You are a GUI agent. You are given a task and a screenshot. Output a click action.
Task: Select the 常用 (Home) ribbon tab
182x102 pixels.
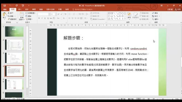click(13, 9)
